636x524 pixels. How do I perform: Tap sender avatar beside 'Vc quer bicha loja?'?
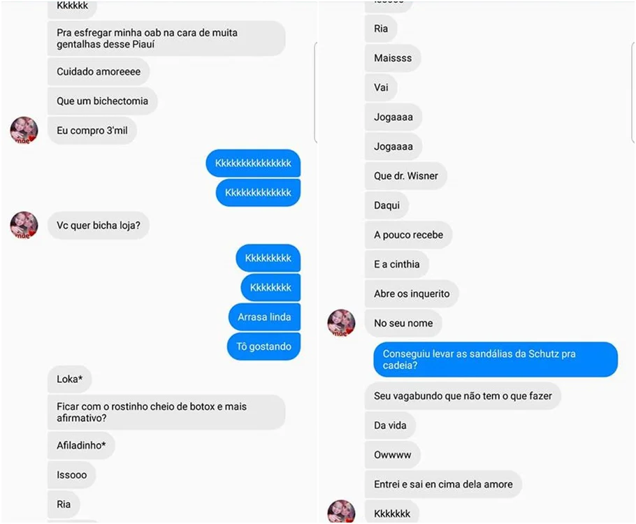click(24, 225)
